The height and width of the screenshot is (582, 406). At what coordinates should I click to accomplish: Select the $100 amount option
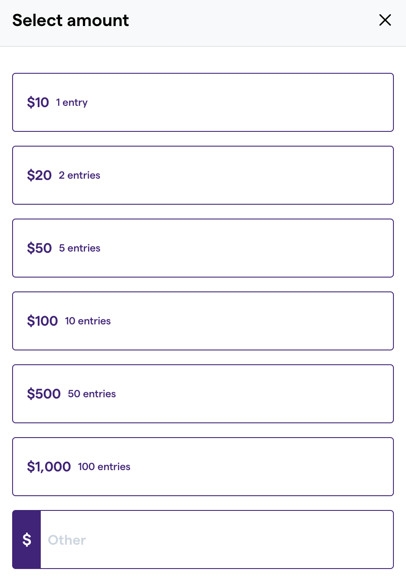pos(203,321)
